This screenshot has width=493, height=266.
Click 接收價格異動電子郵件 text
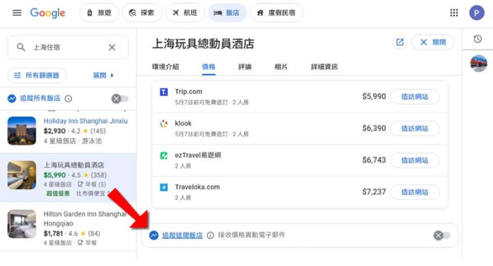click(251, 235)
